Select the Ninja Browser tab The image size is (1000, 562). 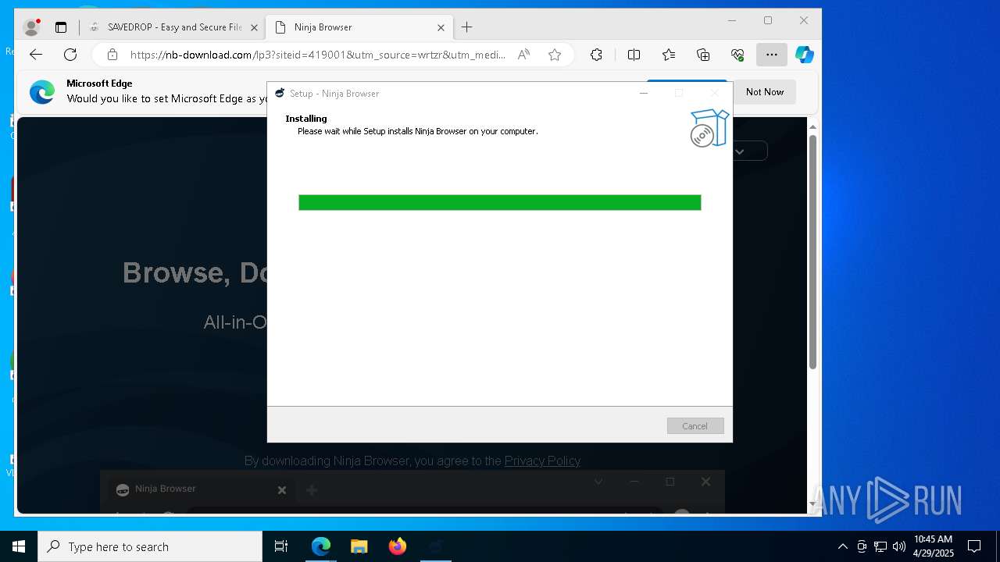(359, 27)
